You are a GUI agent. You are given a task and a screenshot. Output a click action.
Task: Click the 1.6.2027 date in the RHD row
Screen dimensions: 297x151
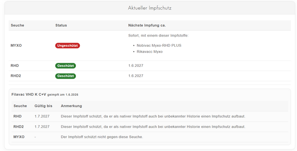[136, 66]
